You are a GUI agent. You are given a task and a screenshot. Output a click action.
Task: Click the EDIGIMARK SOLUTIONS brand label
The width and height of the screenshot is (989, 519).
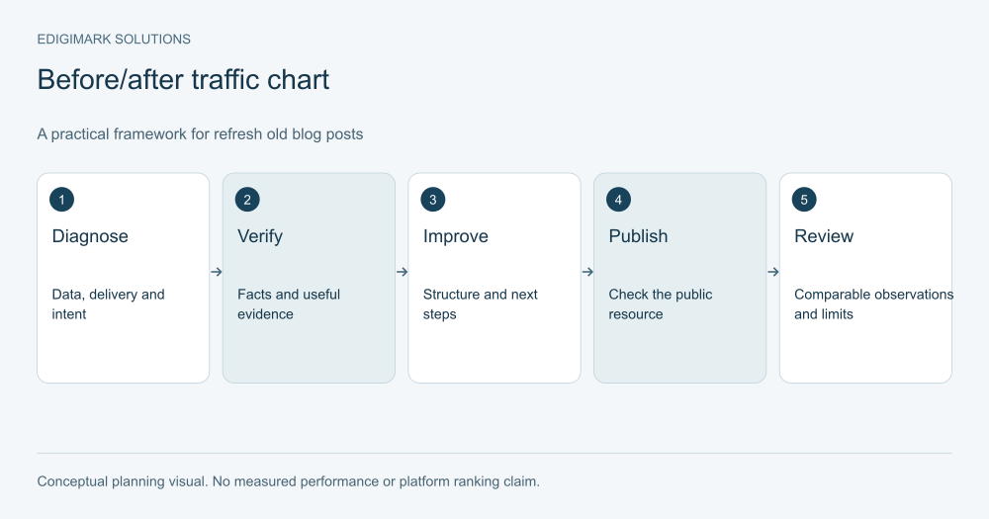pyautogui.click(x=114, y=40)
